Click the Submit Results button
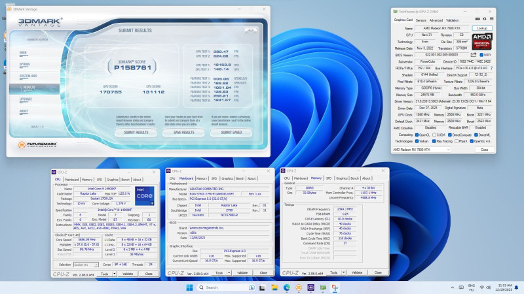 point(136,133)
